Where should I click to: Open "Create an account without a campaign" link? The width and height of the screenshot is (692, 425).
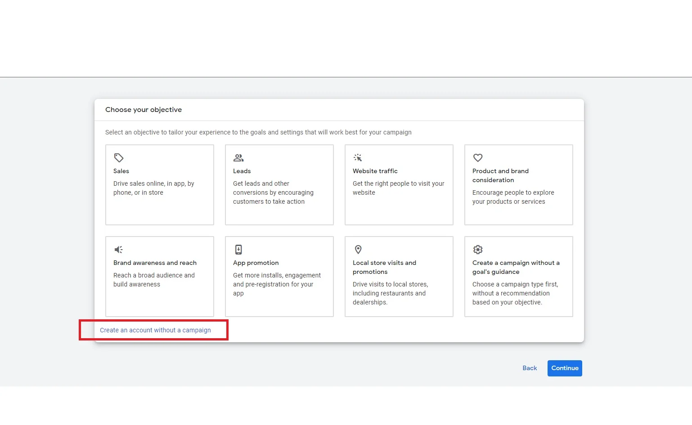click(x=155, y=330)
